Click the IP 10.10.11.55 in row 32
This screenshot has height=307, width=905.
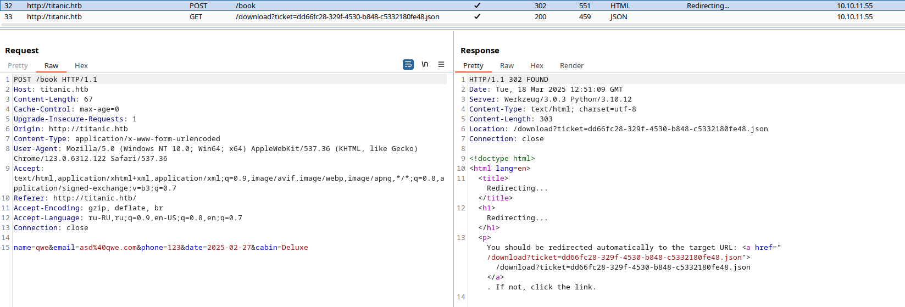[x=854, y=5]
